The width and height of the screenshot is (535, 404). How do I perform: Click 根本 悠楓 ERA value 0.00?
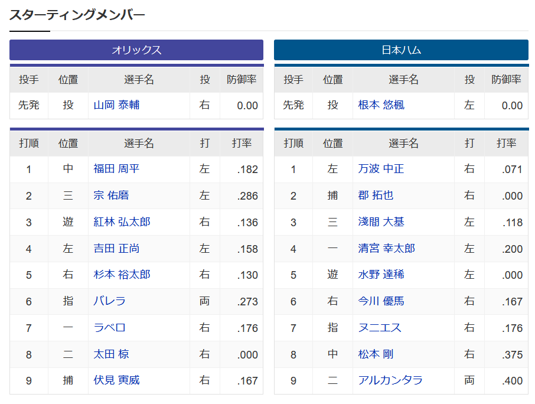pyautogui.click(x=512, y=106)
